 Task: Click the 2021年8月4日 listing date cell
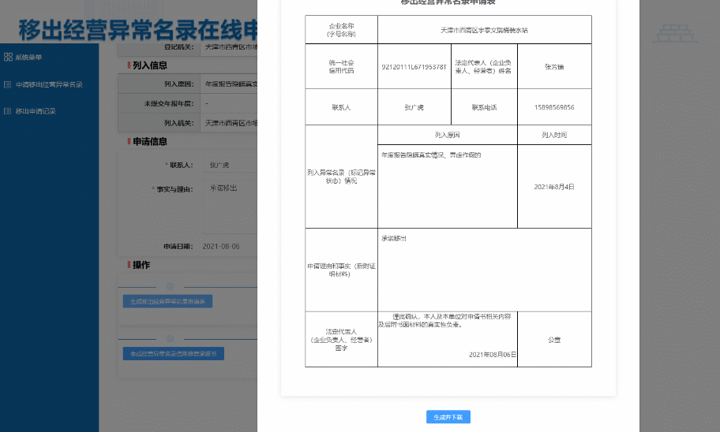554,187
